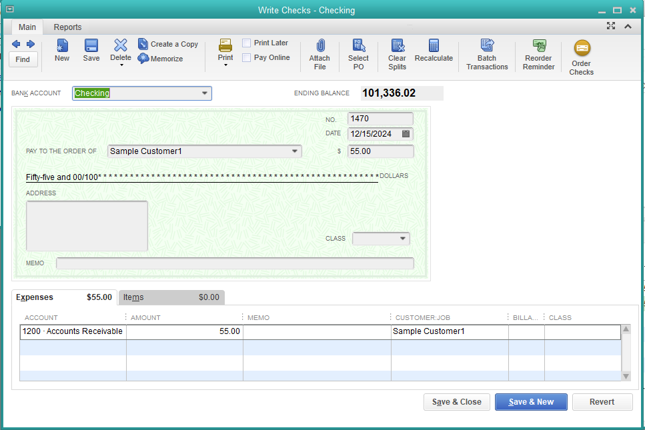
Task: Switch to the Reports ribbon tab
Action: (x=67, y=27)
